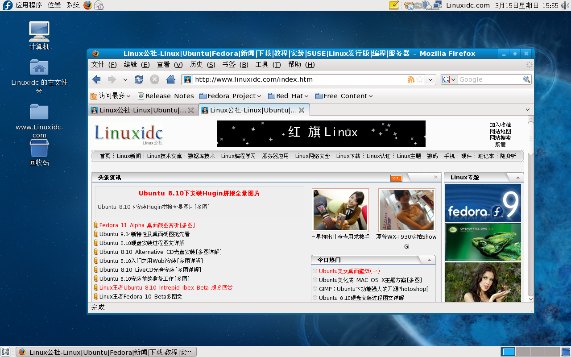
Task: Reload the current page
Action: coord(138,79)
